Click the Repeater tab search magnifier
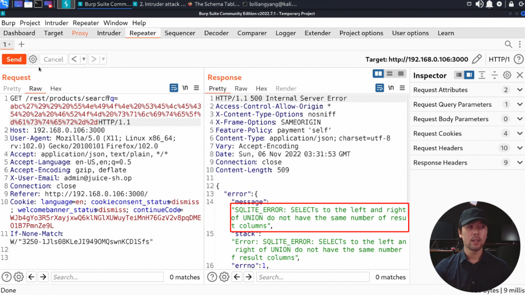 click(508, 45)
